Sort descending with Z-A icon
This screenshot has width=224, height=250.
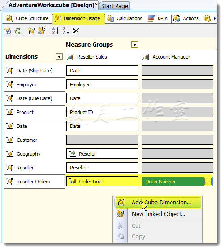(x=66, y=30)
